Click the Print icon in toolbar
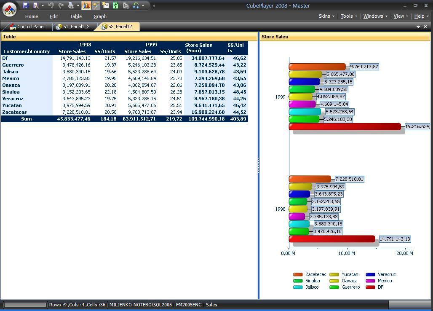 tap(71, 5)
